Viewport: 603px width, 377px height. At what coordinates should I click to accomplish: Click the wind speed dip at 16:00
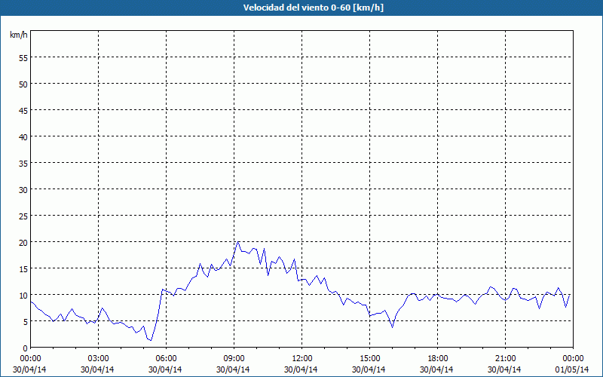click(x=392, y=327)
